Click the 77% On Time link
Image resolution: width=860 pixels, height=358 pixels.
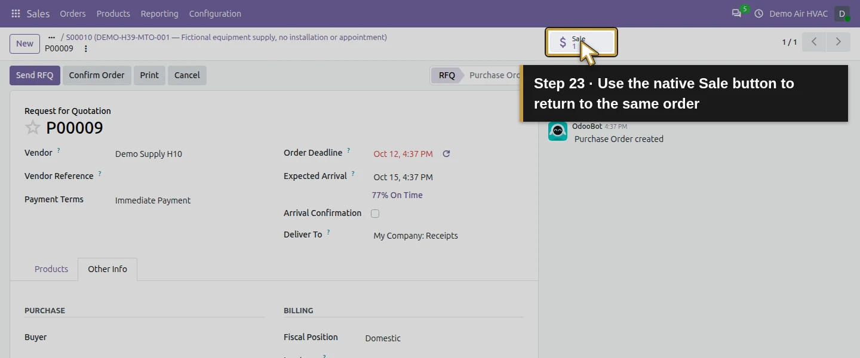click(397, 195)
